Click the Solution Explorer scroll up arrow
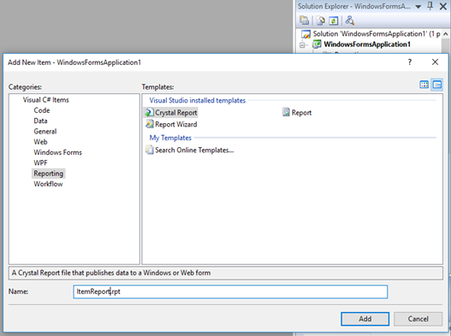 (x=446, y=34)
